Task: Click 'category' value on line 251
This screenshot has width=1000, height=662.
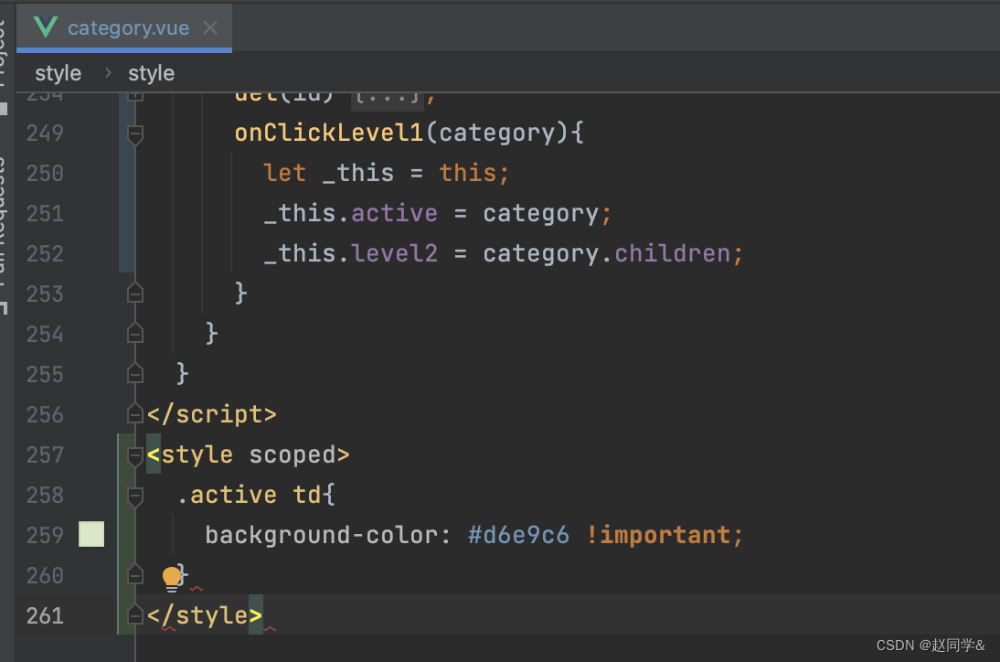Action: point(541,214)
